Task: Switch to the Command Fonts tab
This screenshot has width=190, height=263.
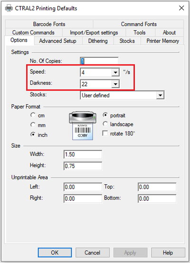Action: coord(139,24)
